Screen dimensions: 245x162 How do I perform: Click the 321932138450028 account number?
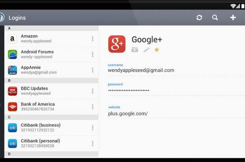click(x=38, y=146)
